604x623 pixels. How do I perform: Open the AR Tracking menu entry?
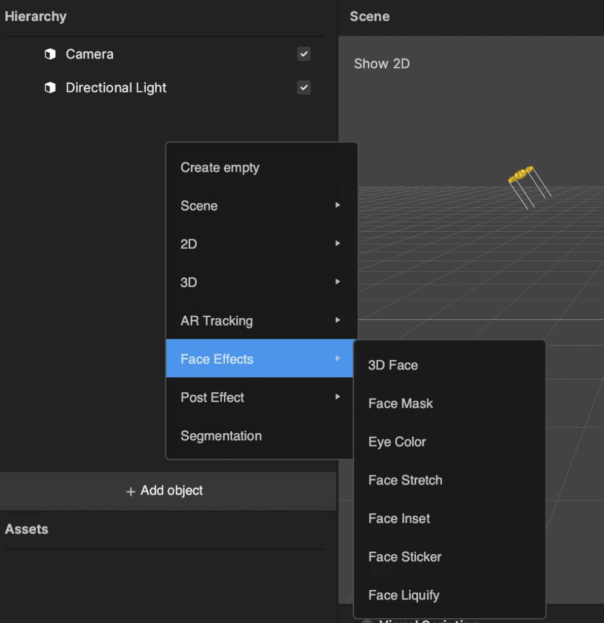pos(261,321)
